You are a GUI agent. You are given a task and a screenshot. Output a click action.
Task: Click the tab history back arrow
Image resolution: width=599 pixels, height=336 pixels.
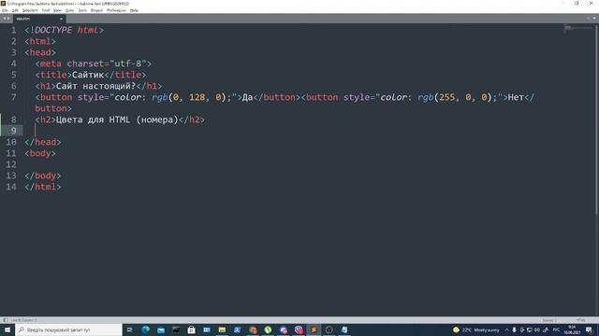click(4, 19)
